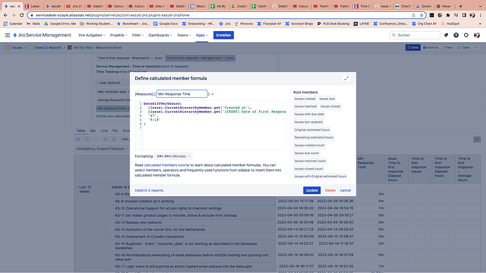This screenshot has height=273, width=486.
Task: Click the Delete link in dialog
Action: tap(330, 191)
